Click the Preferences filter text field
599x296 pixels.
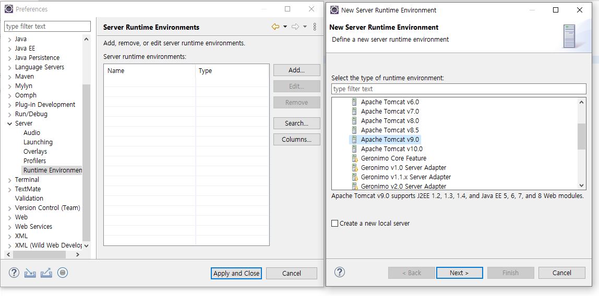47,27
